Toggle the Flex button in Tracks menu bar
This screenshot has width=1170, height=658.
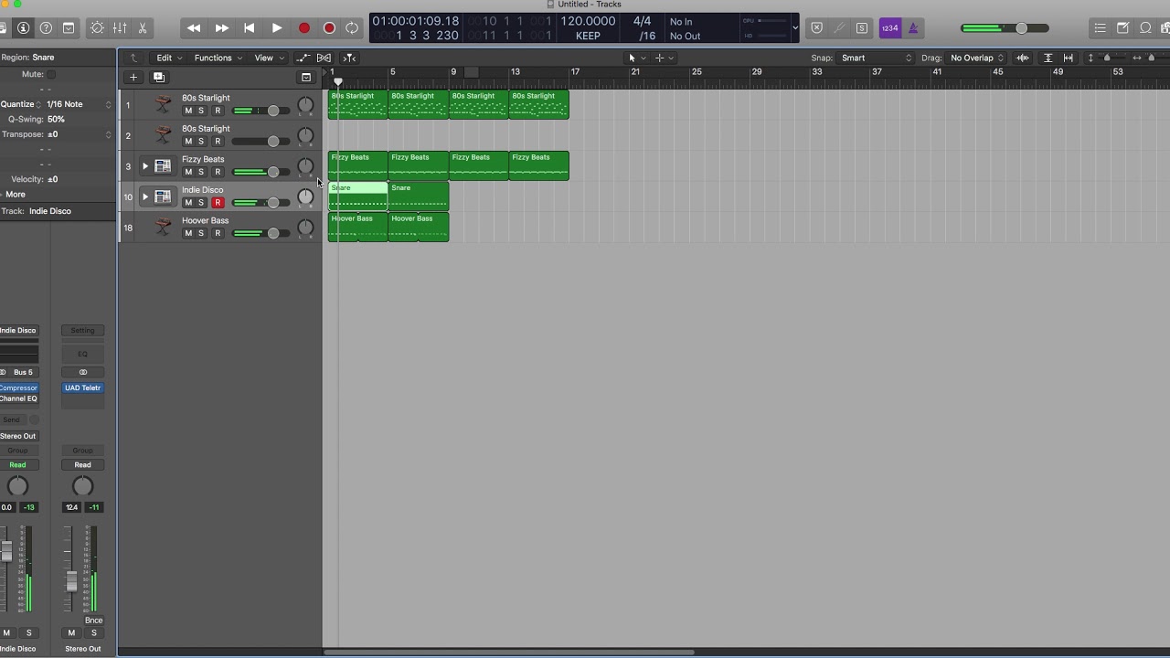[324, 58]
